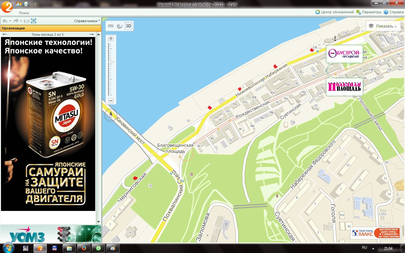Viewport: 405px width, 253px height.
Task: Click the Нижневолжская Набережная street label
Action: pos(261,80)
